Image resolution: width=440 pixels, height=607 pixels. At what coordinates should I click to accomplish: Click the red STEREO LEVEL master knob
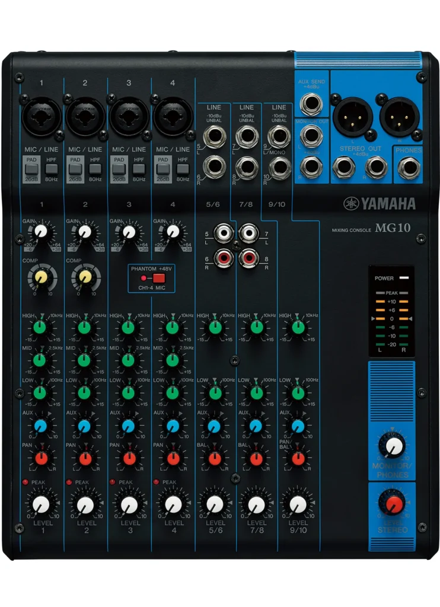(393, 503)
